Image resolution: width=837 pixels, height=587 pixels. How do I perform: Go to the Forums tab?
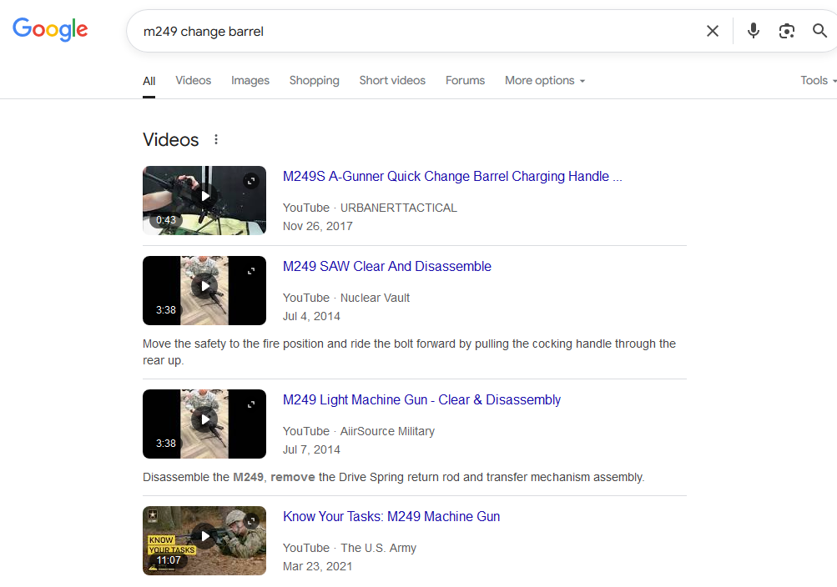coord(465,81)
